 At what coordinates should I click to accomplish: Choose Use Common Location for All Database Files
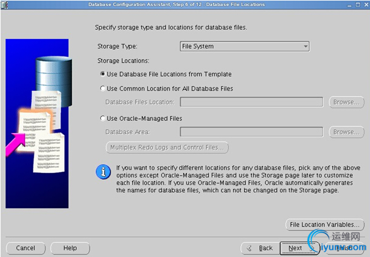[x=103, y=89]
